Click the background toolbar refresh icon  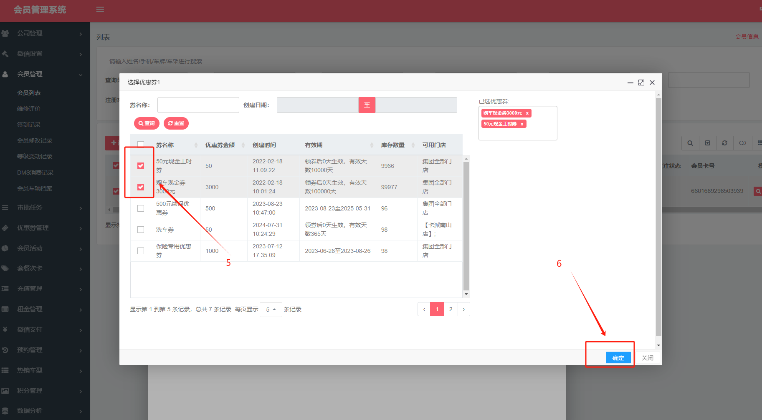click(724, 143)
